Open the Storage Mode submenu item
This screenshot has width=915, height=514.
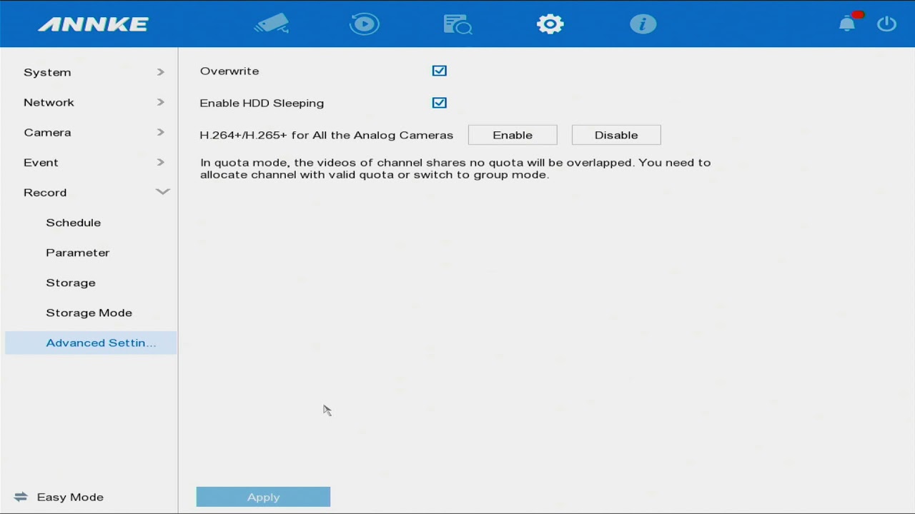pos(89,313)
